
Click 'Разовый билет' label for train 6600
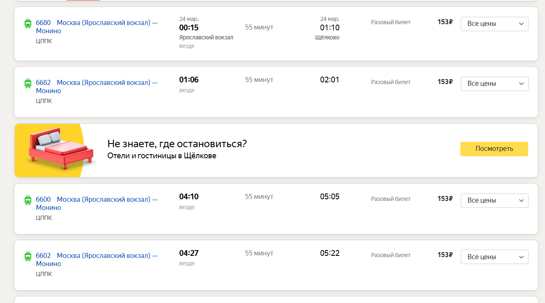coord(391,199)
